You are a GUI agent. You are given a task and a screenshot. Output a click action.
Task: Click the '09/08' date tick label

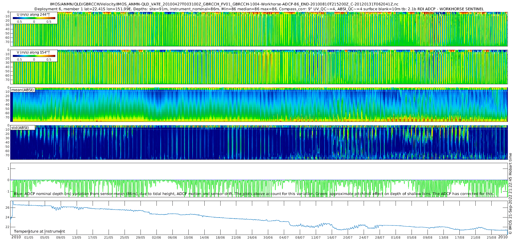pos(428,237)
